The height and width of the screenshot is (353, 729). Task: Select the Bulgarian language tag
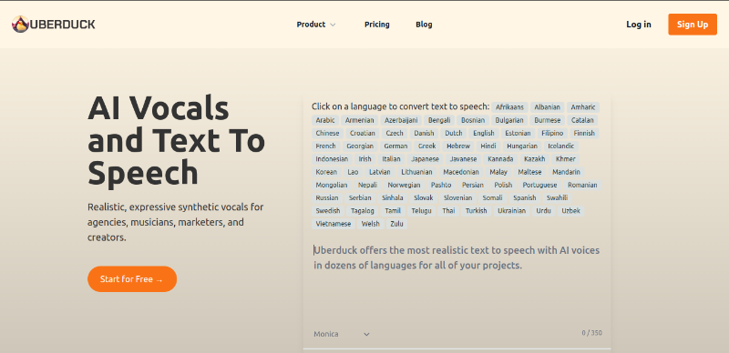tap(509, 120)
